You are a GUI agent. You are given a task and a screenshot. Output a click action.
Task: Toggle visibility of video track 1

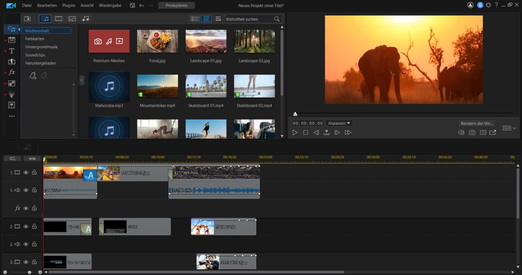coord(26,172)
